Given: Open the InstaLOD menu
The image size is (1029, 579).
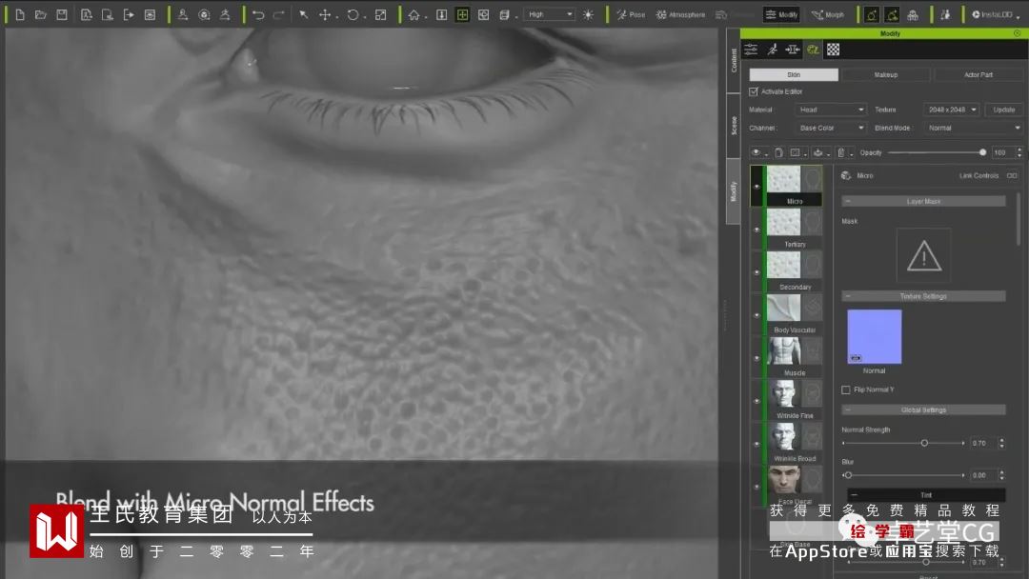Looking at the screenshot, I should tap(996, 14).
